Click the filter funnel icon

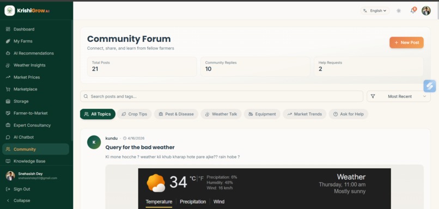[x=373, y=96]
